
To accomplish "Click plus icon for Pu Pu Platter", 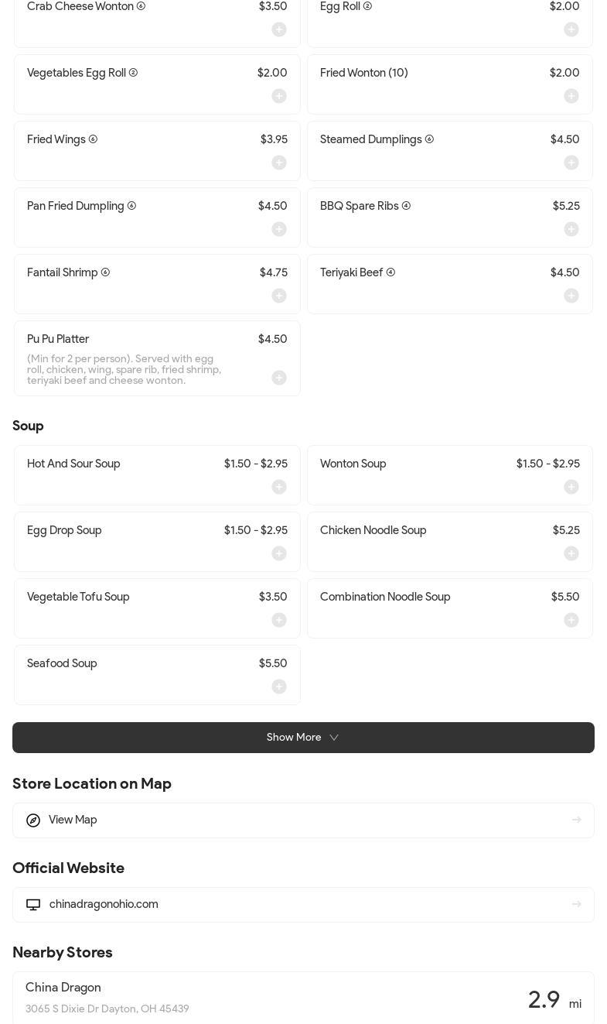I will tap(279, 378).
